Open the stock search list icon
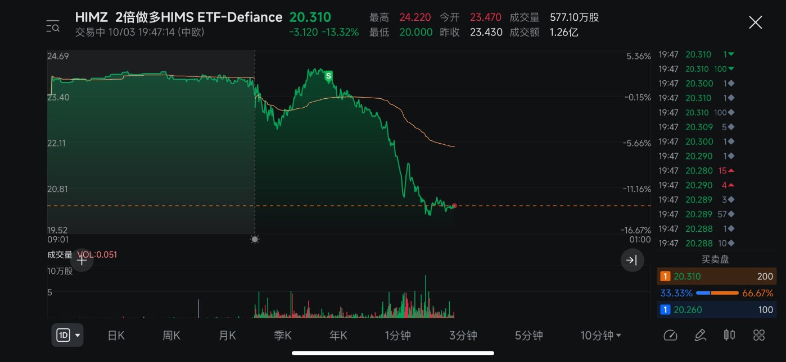The height and width of the screenshot is (362, 786). tap(53, 26)
